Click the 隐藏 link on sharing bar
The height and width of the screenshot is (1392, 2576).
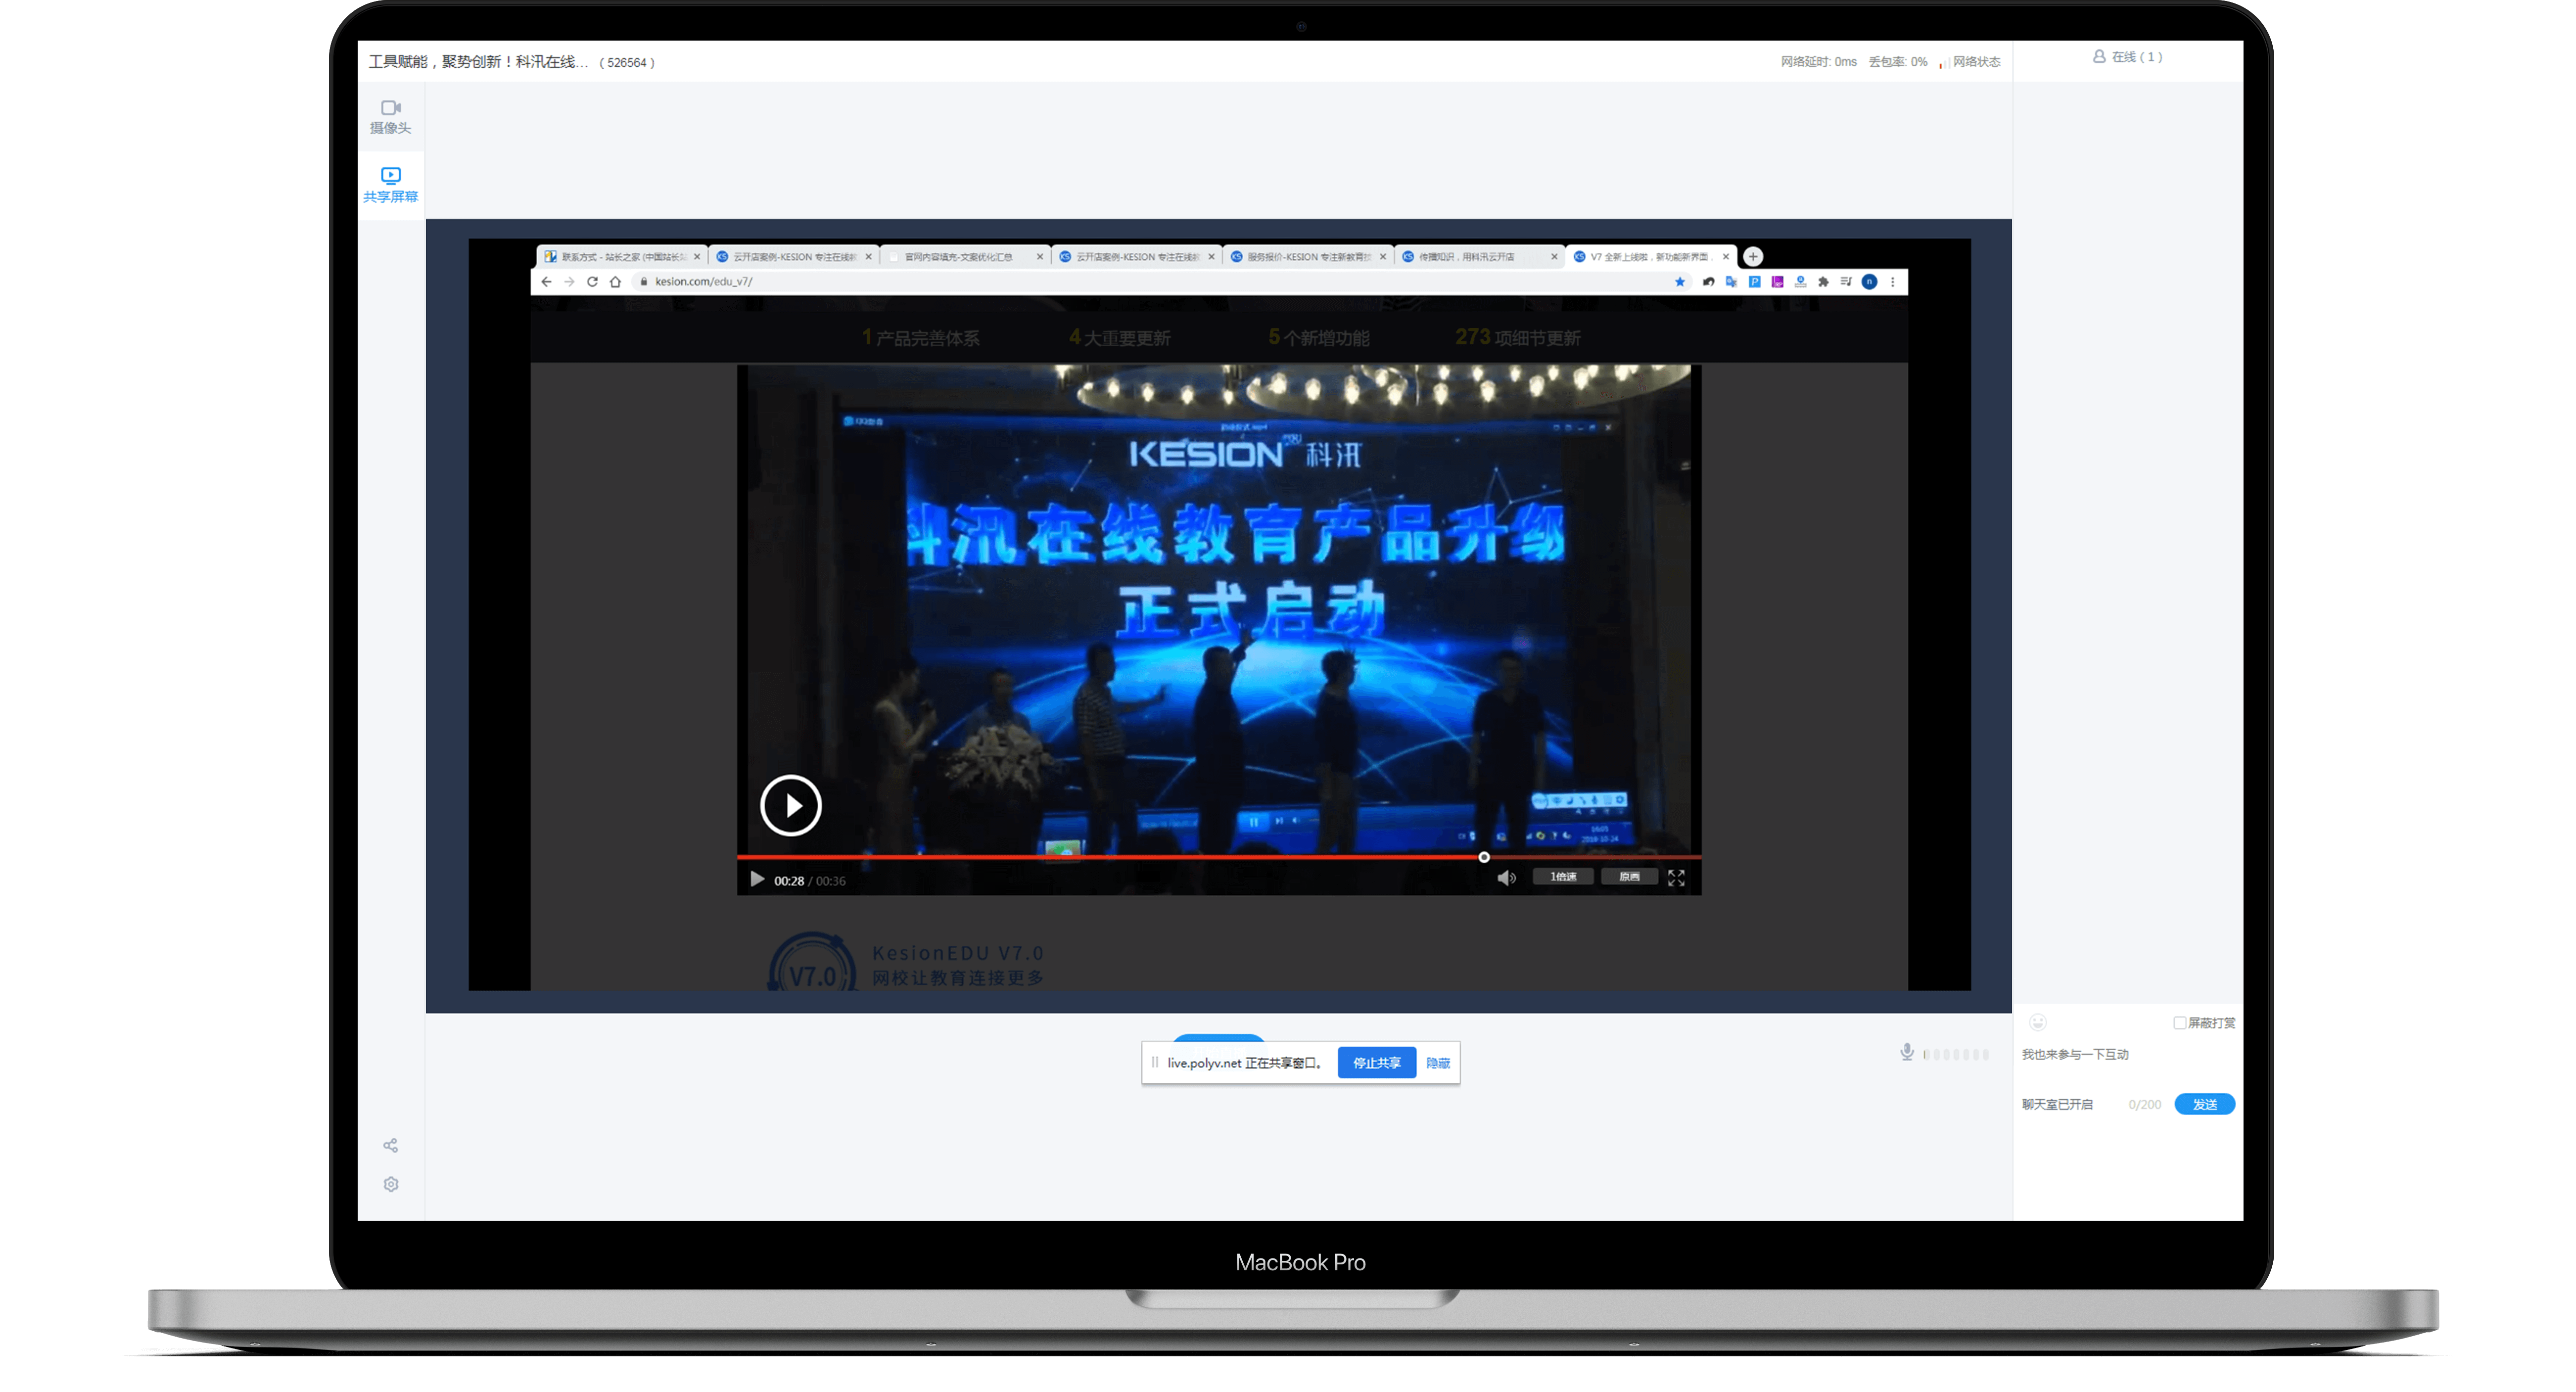click(1438, 1063)
